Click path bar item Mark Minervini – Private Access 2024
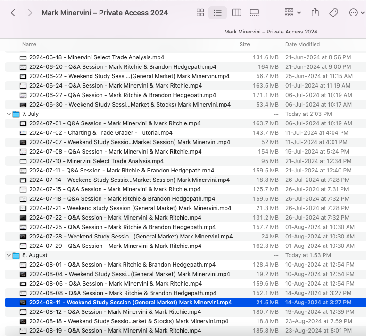Image resolution: width=366 pixels, height=336 pixels. tap(271, 32)
